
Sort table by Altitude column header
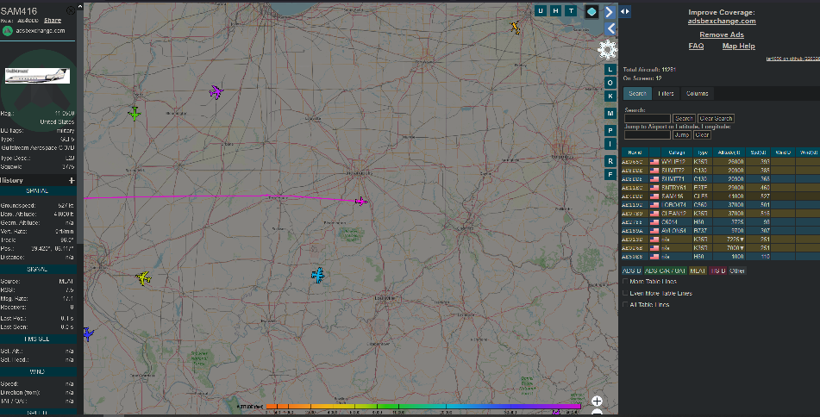(729, 152)
